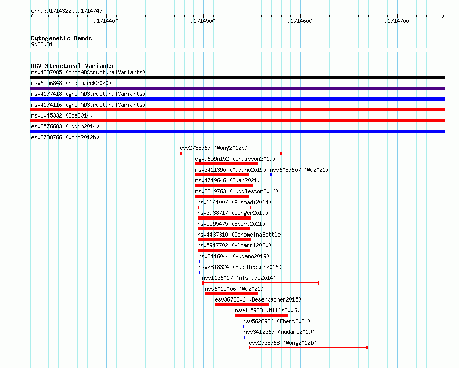Select the small blue nsv3416044 marker
Viewport: 459px width, 368px height.
coord(200,261)
